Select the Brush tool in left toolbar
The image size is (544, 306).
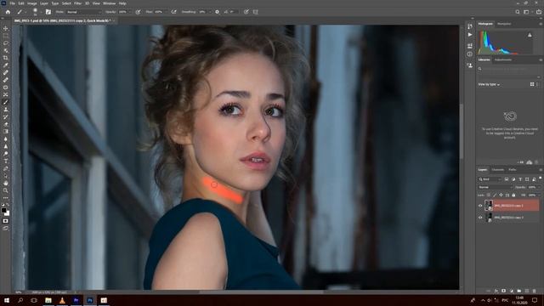(x=6, y=102)
